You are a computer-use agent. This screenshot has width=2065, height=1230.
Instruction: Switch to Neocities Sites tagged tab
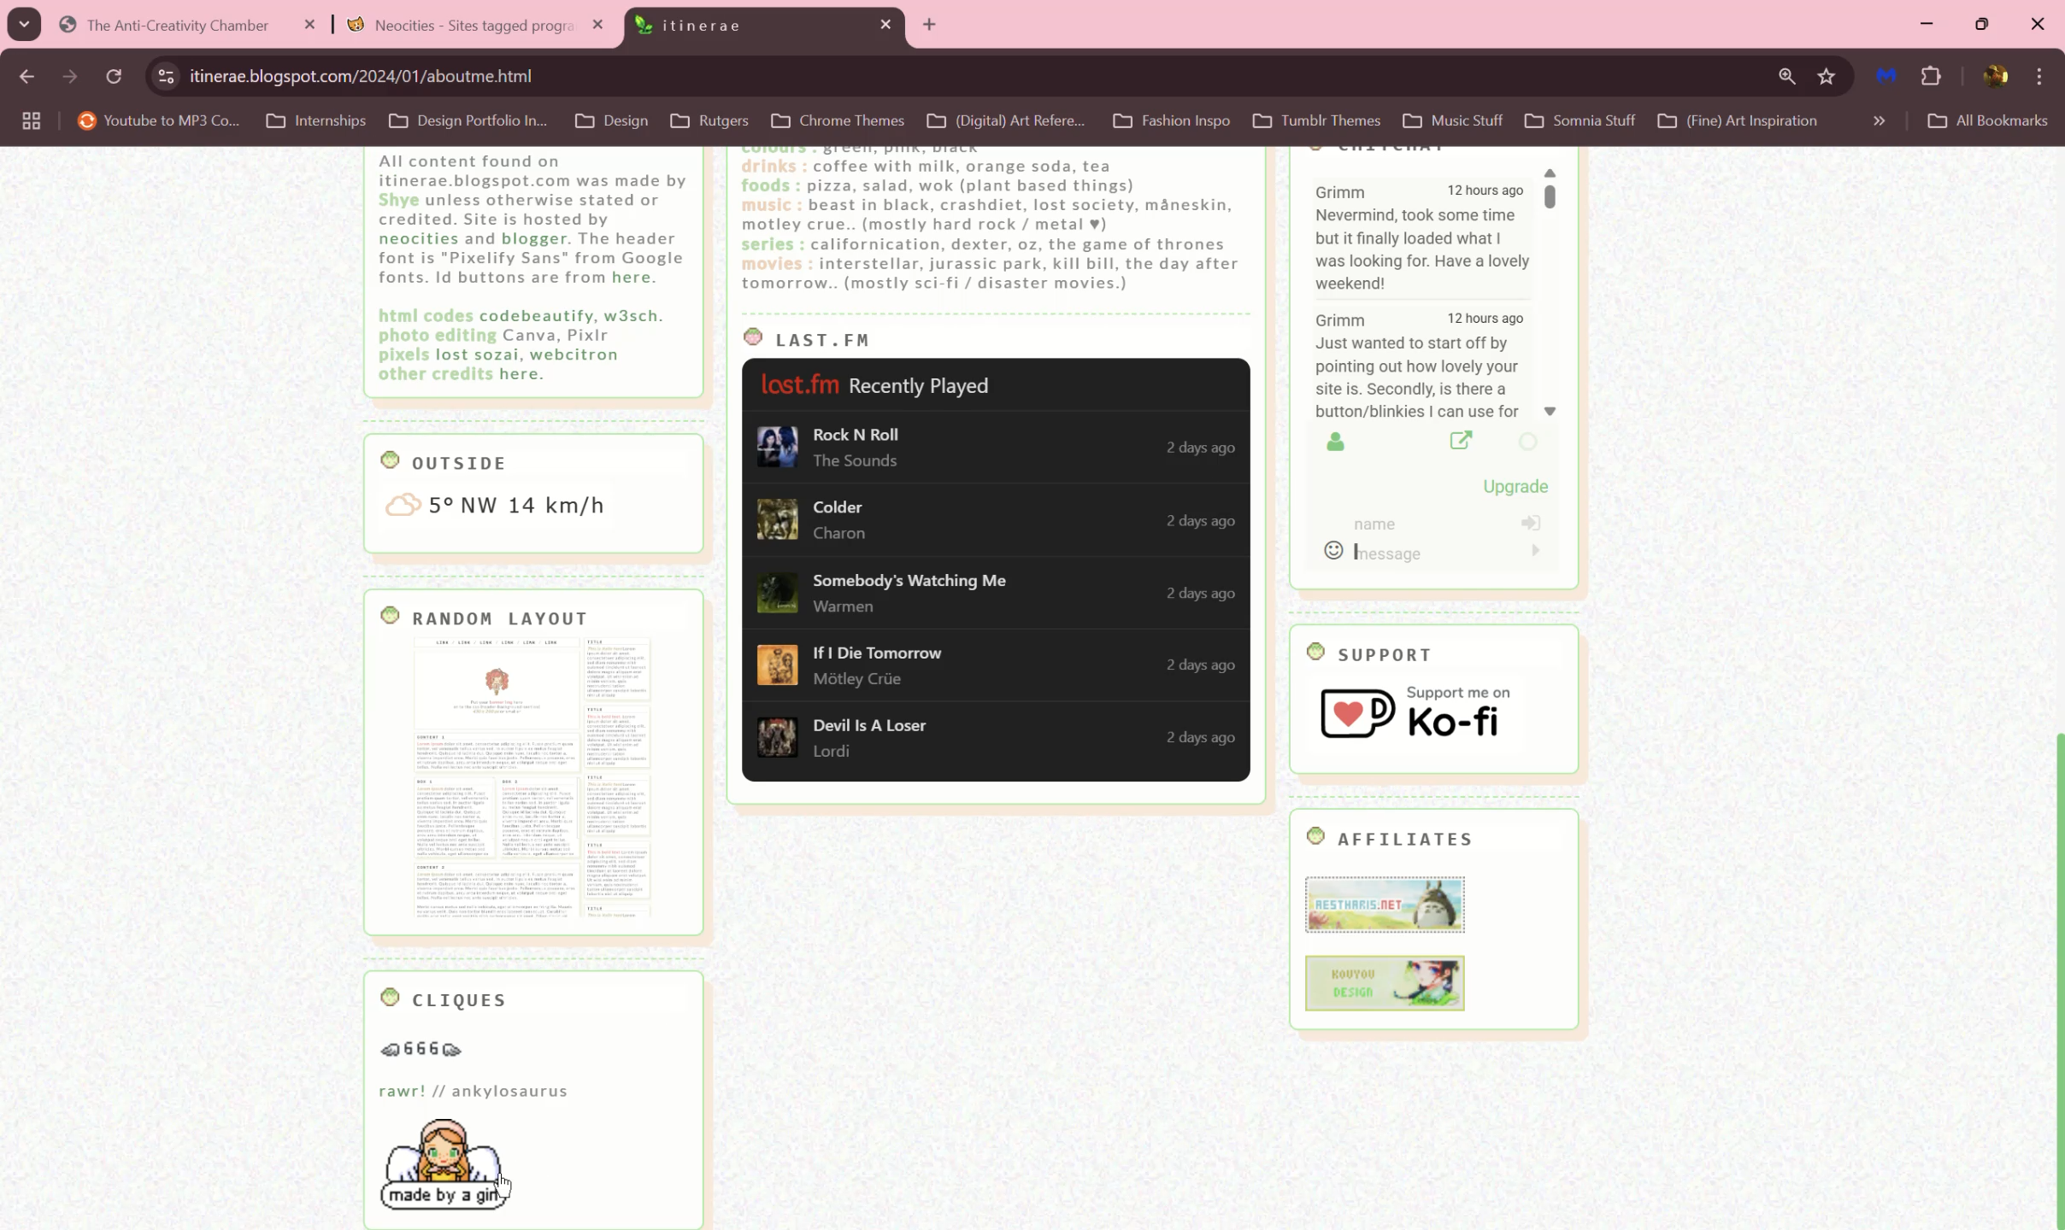tap(474, 25)
